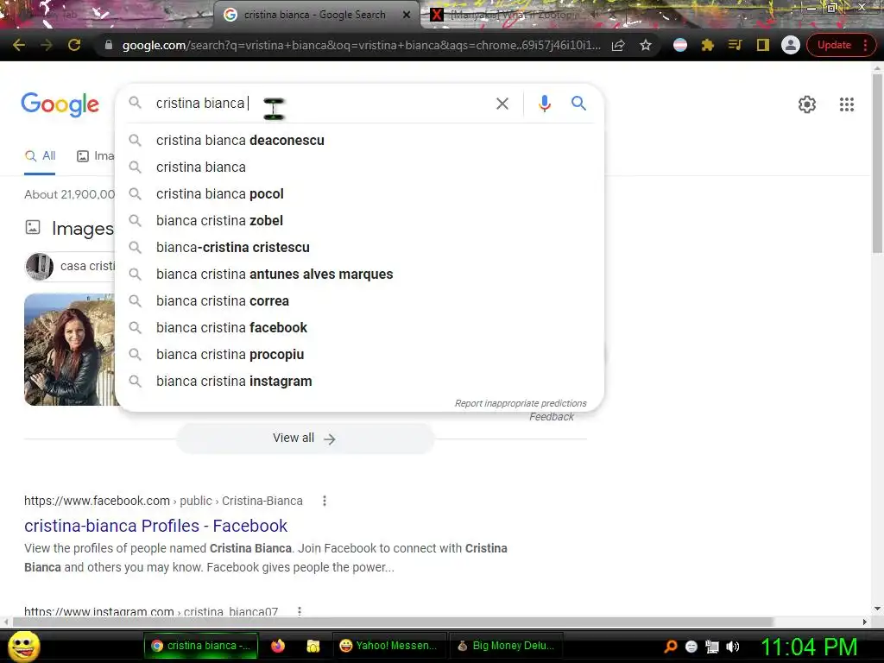Screen dimensions: 884x663
Task: Choose suggestion bianca cristina antunes alves marques
Action: click(x=359, y=274)
